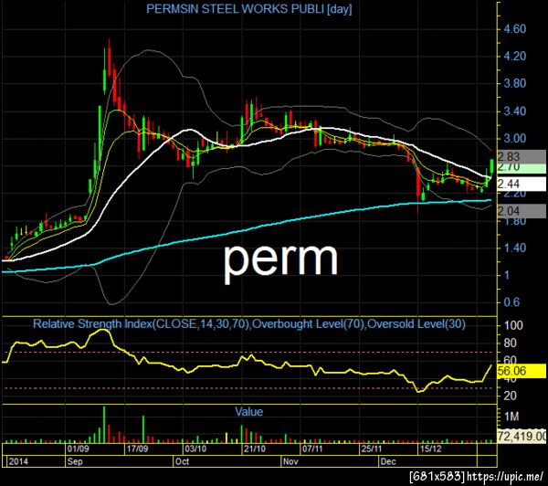Image resolution: width=548 pixels, height=486 pixels.
Task: Click the 03/10 date marker
Action: 195,449
